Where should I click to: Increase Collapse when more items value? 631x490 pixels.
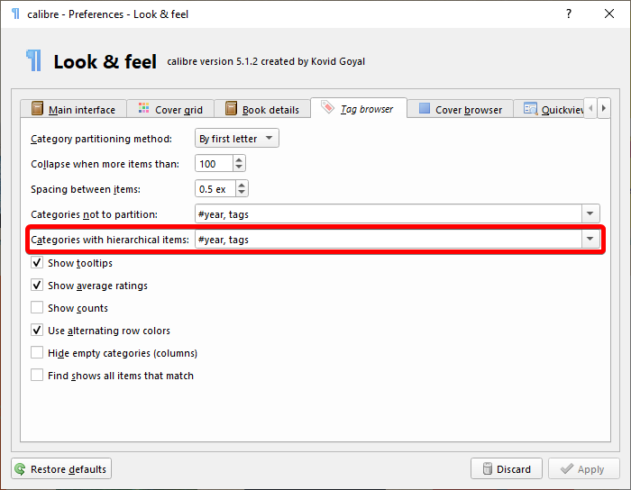239,159
